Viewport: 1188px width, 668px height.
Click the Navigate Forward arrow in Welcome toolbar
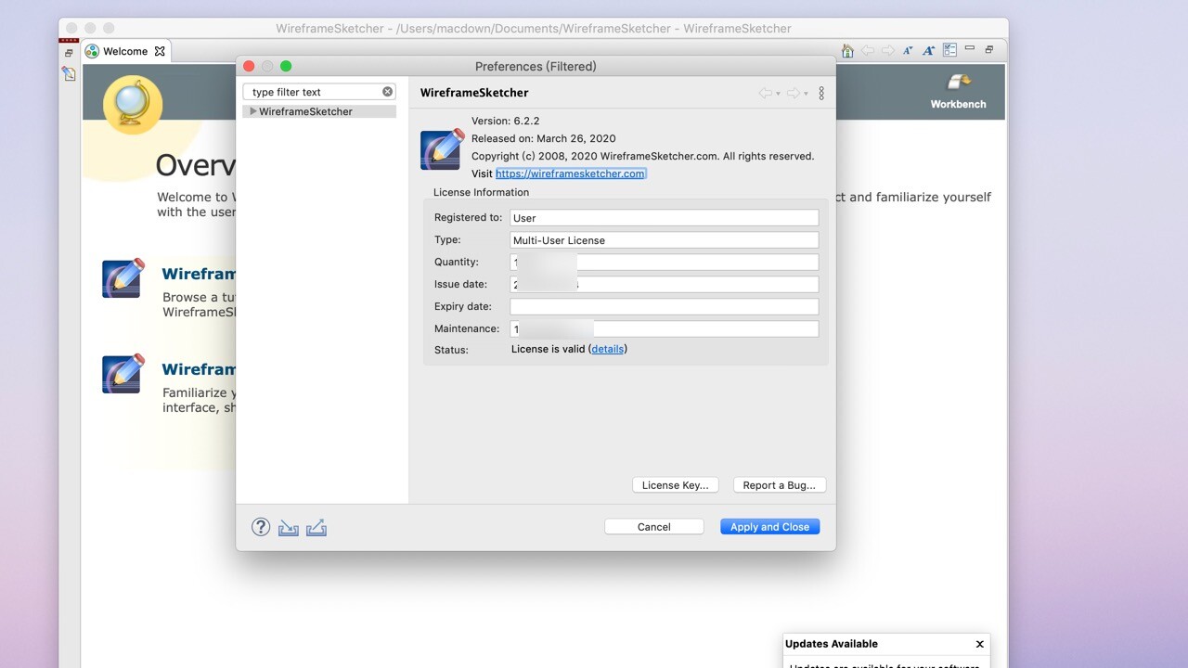click(x=888, y=51)
